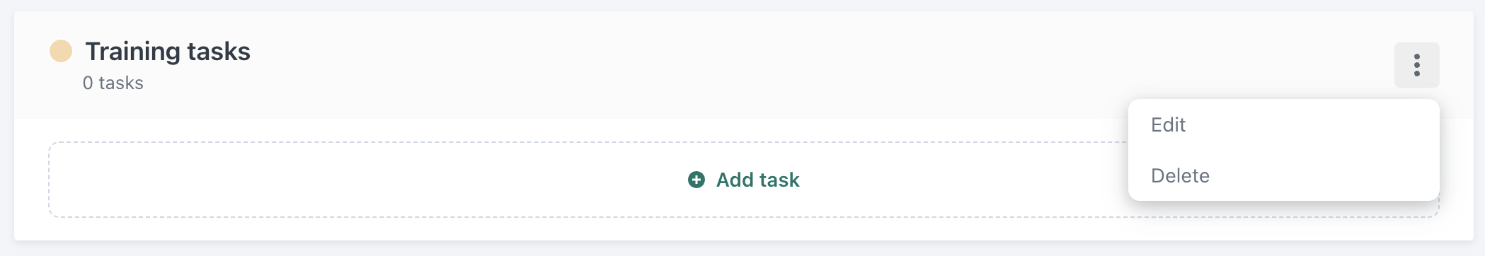Viewport: 1485px width, 256px height.
Task: Choose Edit from the popup menu
Action: 1284,125
